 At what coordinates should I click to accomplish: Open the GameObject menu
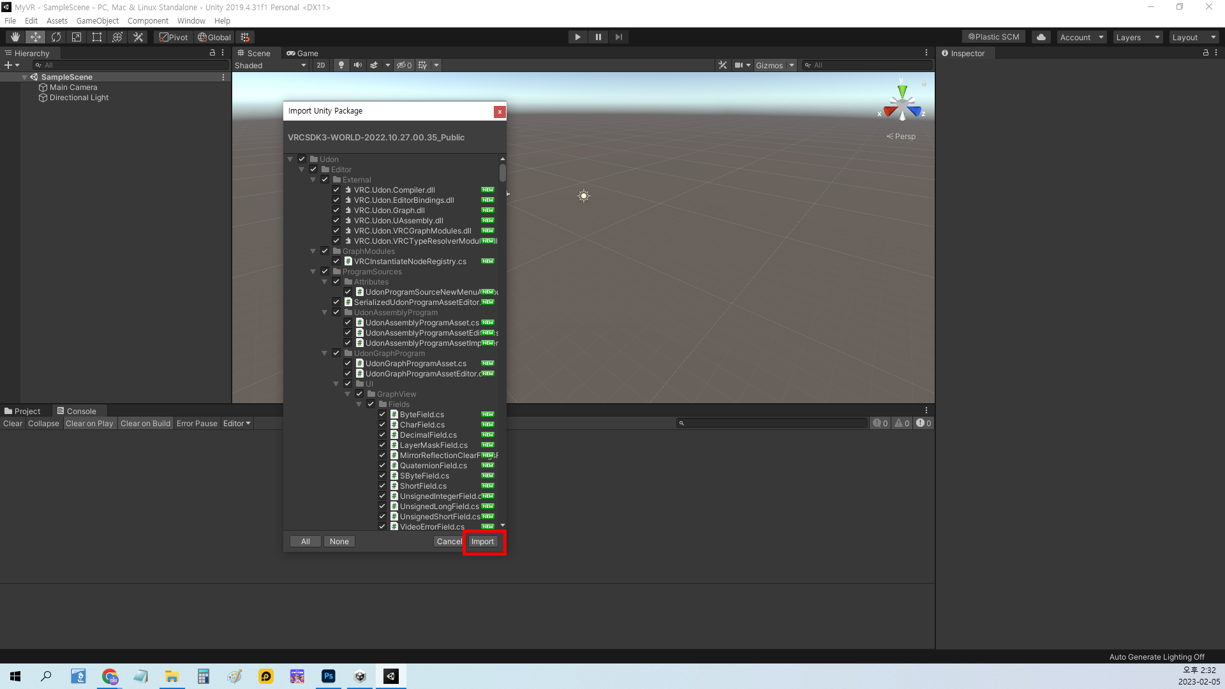[97, 20]
